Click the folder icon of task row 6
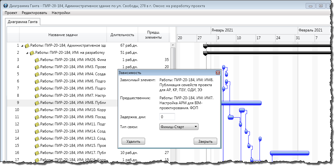The width and height of the screenshot is (336, 167). click(37, 81)
